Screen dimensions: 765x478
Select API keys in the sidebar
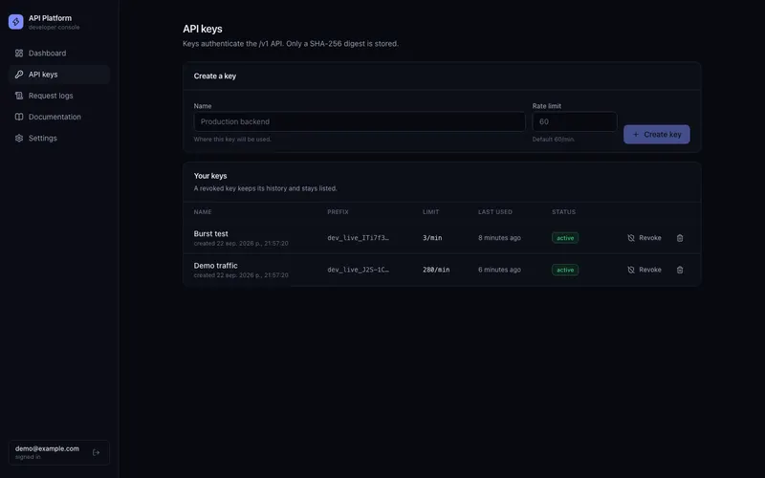click(x=59, y=75)
